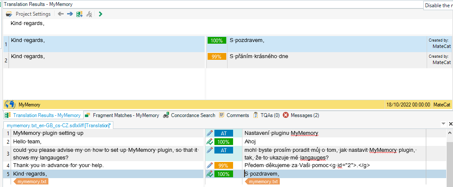Select the mymemory.txt document tab
This screenshot has height=187, width=453.
(x=57, y=125)
